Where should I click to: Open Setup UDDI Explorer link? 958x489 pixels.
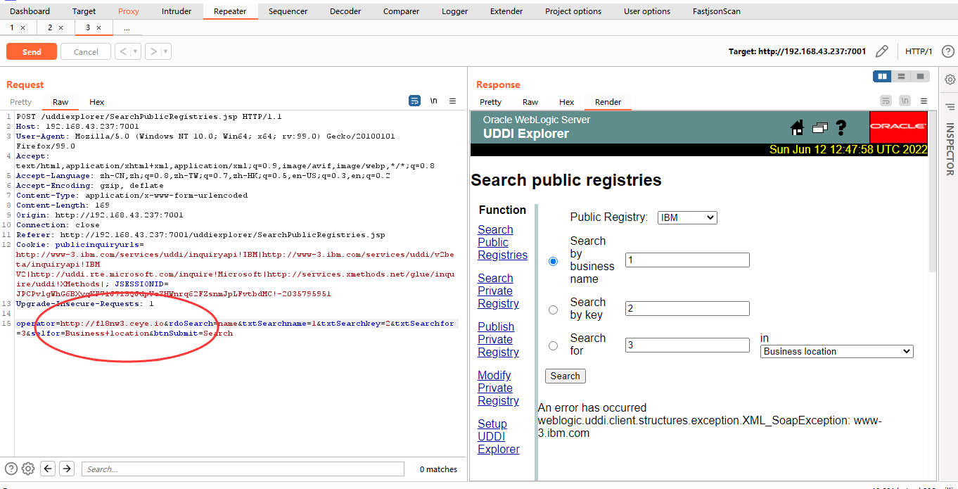point(499,436)
